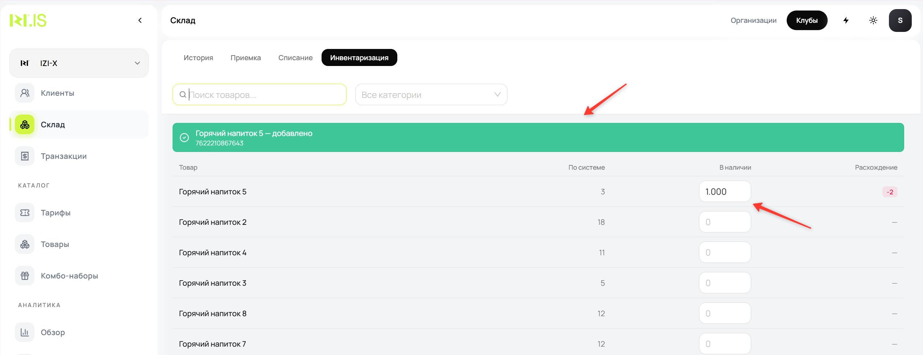The width and height of the screenshot is (923, 355).
Task: Click the Горячий напиток 5 — добавлено message
Action: point(254,133)
